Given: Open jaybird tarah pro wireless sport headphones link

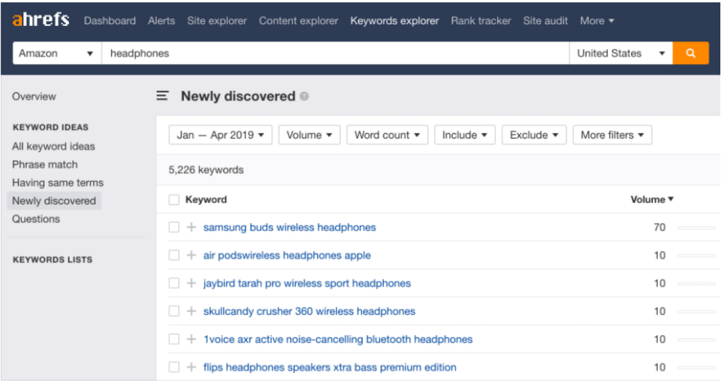Looking at the screenshot, I should click(x=307, y=283).
